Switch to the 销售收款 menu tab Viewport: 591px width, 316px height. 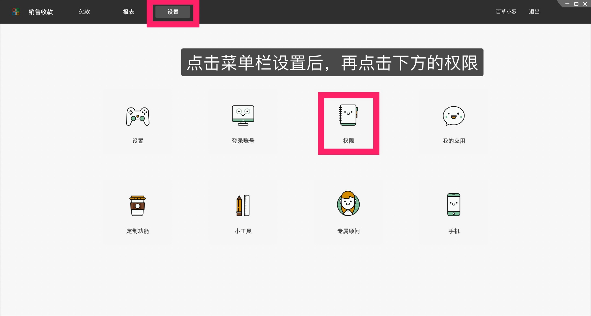click(x=40, y=12)
